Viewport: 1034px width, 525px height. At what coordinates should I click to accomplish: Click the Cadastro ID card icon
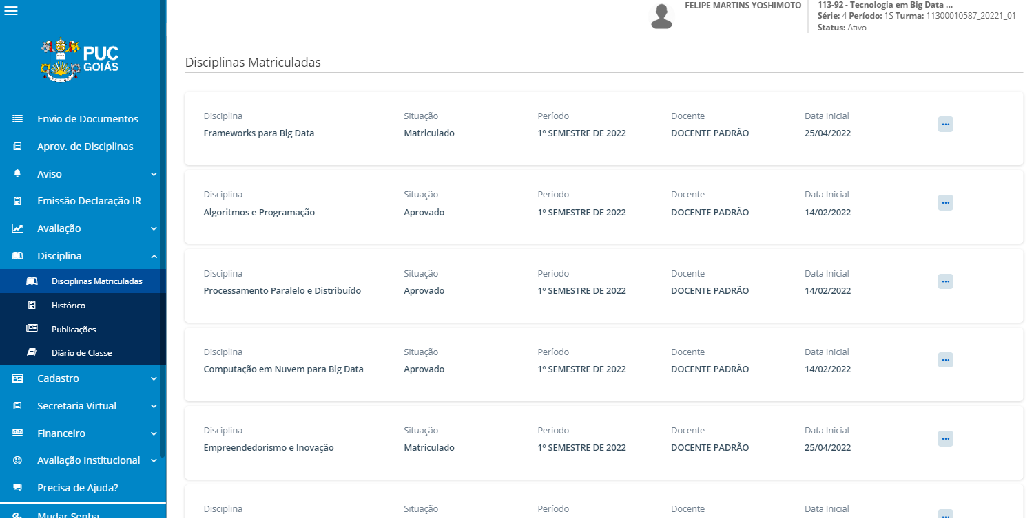coord(18,378)
